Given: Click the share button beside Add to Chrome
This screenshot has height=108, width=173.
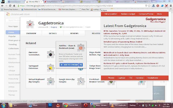Looking at the screenshot, I should [x=81, y=65].
